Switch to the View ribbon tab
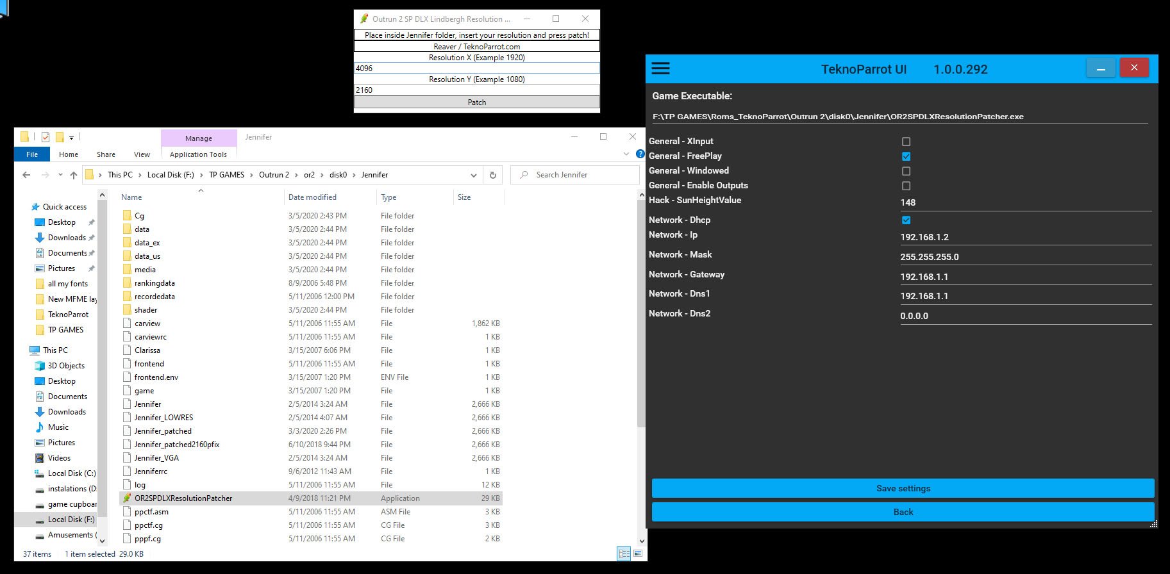1170x574 pixels. (x=142, y=154)
